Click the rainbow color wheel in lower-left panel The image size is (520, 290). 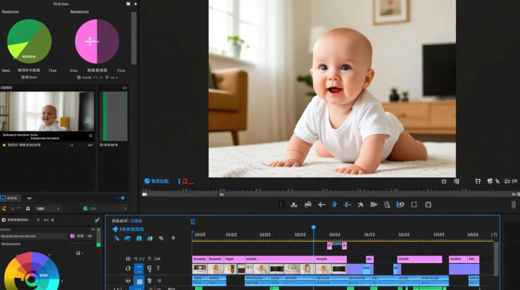click(32, 271)
